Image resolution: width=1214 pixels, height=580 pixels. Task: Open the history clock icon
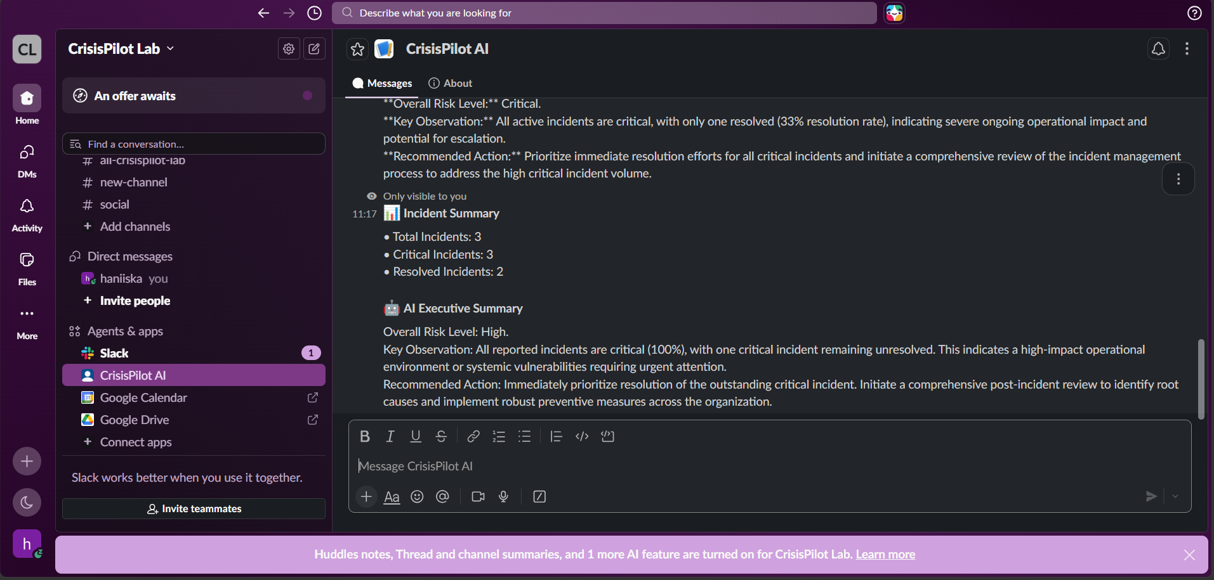pyautogui.click(x=314, y=13)
